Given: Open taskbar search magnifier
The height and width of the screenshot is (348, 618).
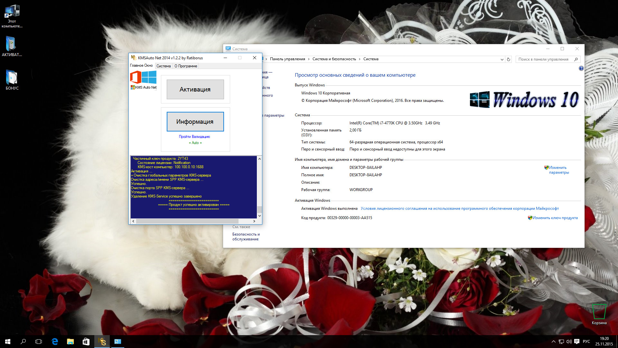Looking at the screenshot, I should (23, 342).
